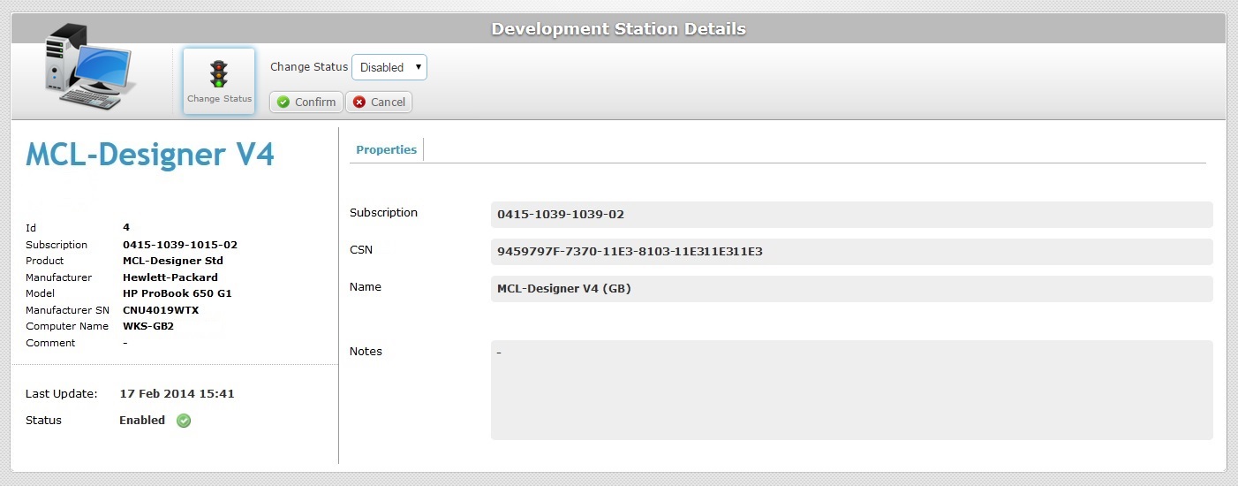
Task: Select the product value MCL-Designer Std
Action: [x=173, y=261]
